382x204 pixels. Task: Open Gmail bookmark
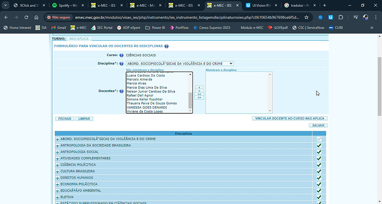(x=59, y=28)
